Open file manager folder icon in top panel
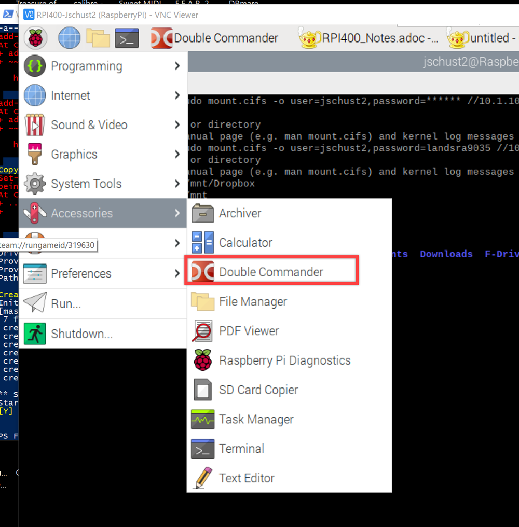 click(98, 38)
